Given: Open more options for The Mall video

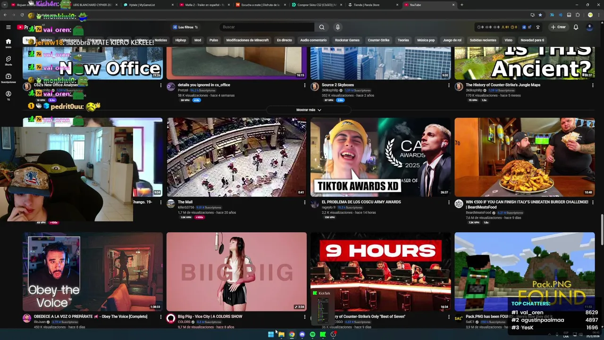Looking at the screenshot, I should point(304,203).
